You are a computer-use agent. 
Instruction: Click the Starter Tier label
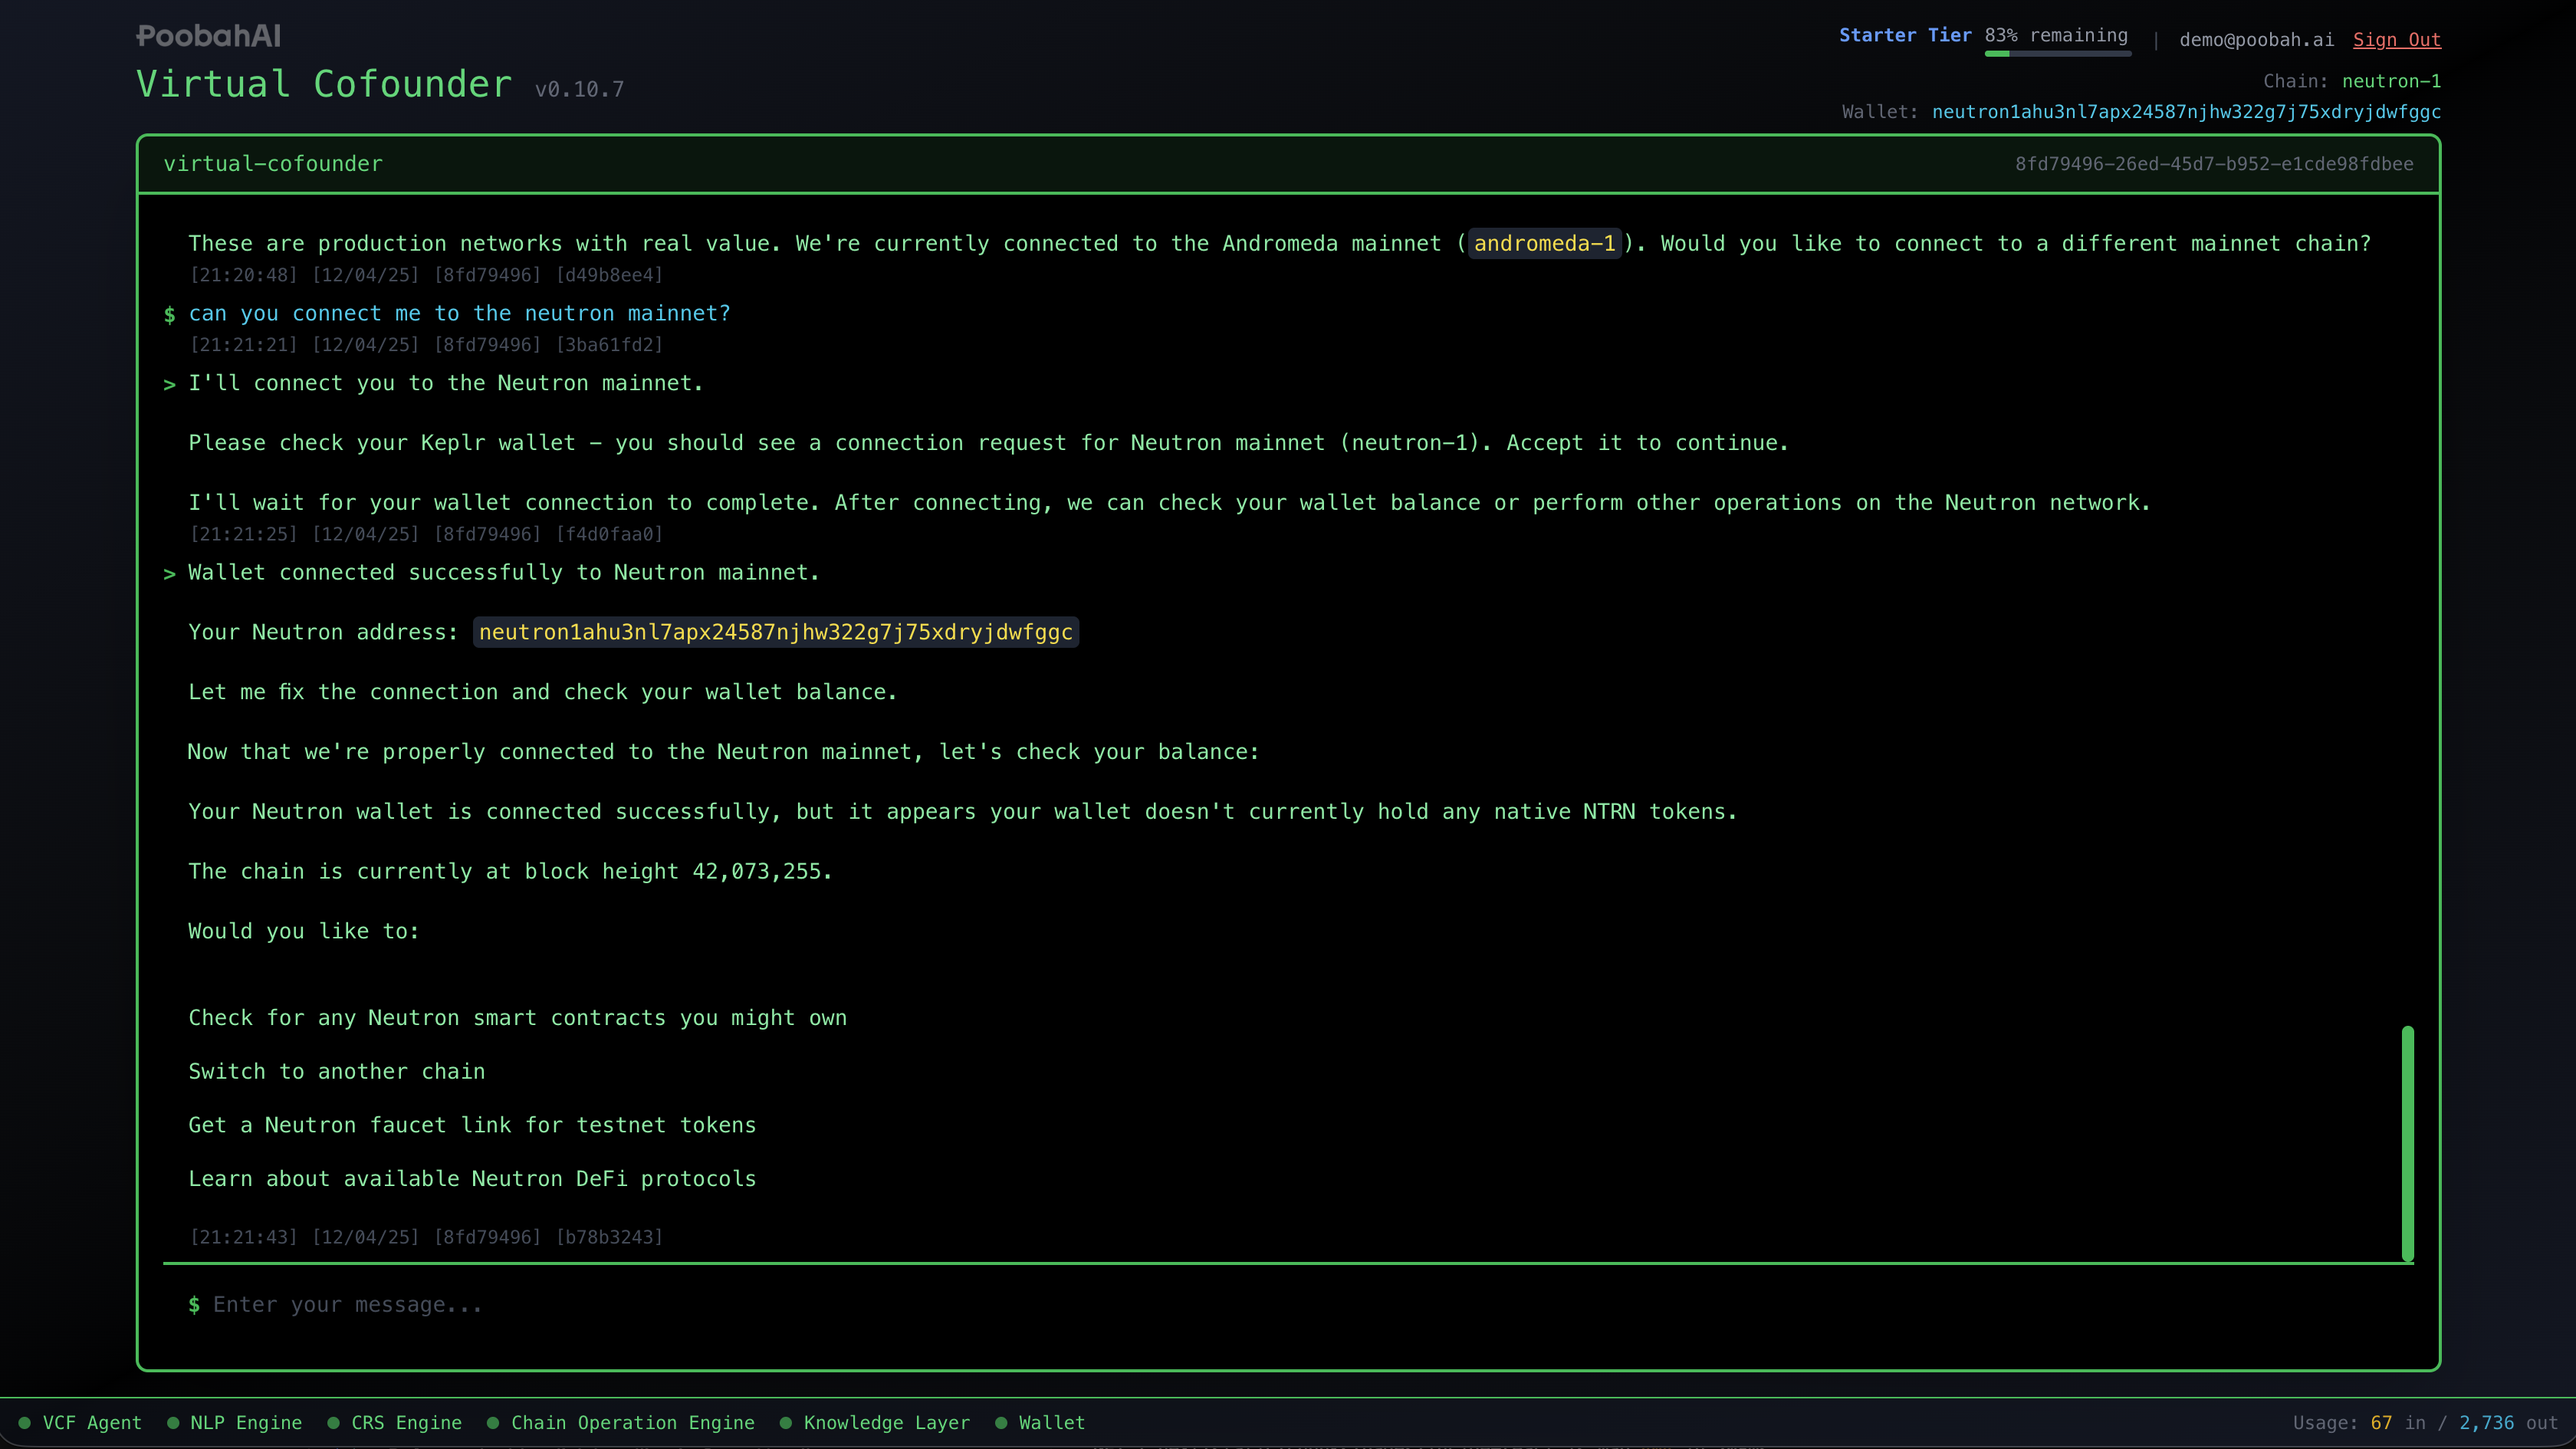pos(1905,35)
